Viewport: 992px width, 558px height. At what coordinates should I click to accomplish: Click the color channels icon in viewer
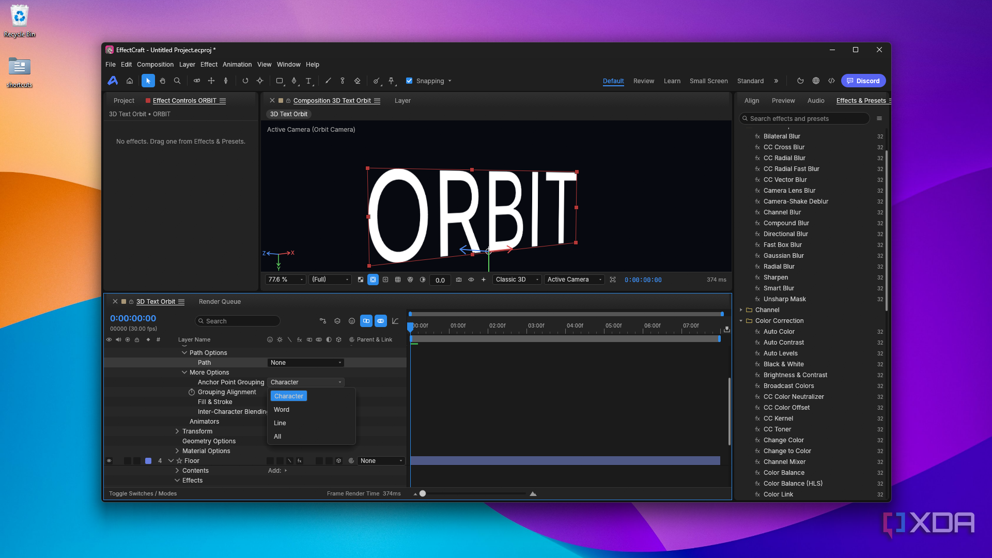(410, 280)
